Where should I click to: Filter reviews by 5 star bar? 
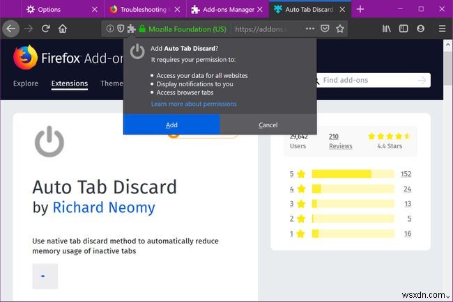pos(353,174)
